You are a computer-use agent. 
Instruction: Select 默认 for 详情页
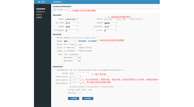64,54
